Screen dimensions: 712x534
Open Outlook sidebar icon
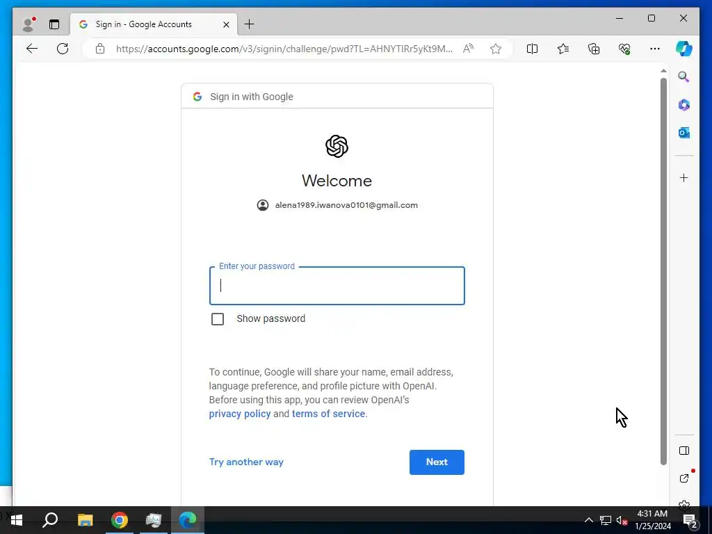coord(684,133)
